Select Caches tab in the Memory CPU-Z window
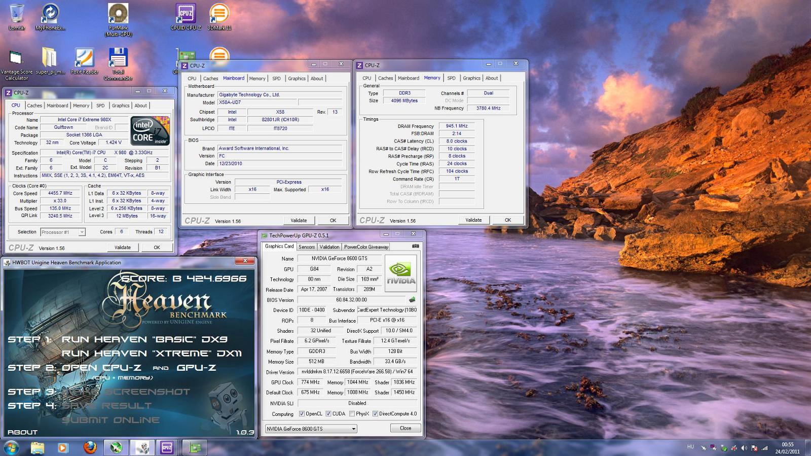The width and height of the screenshot is (811, 456). pyautogui.click(x=385, y=78)
